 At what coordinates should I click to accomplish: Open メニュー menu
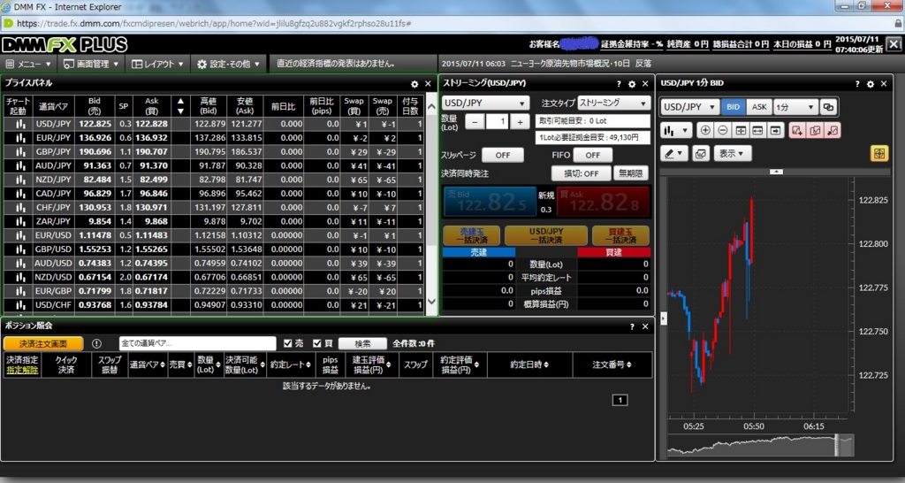[28, 64]
